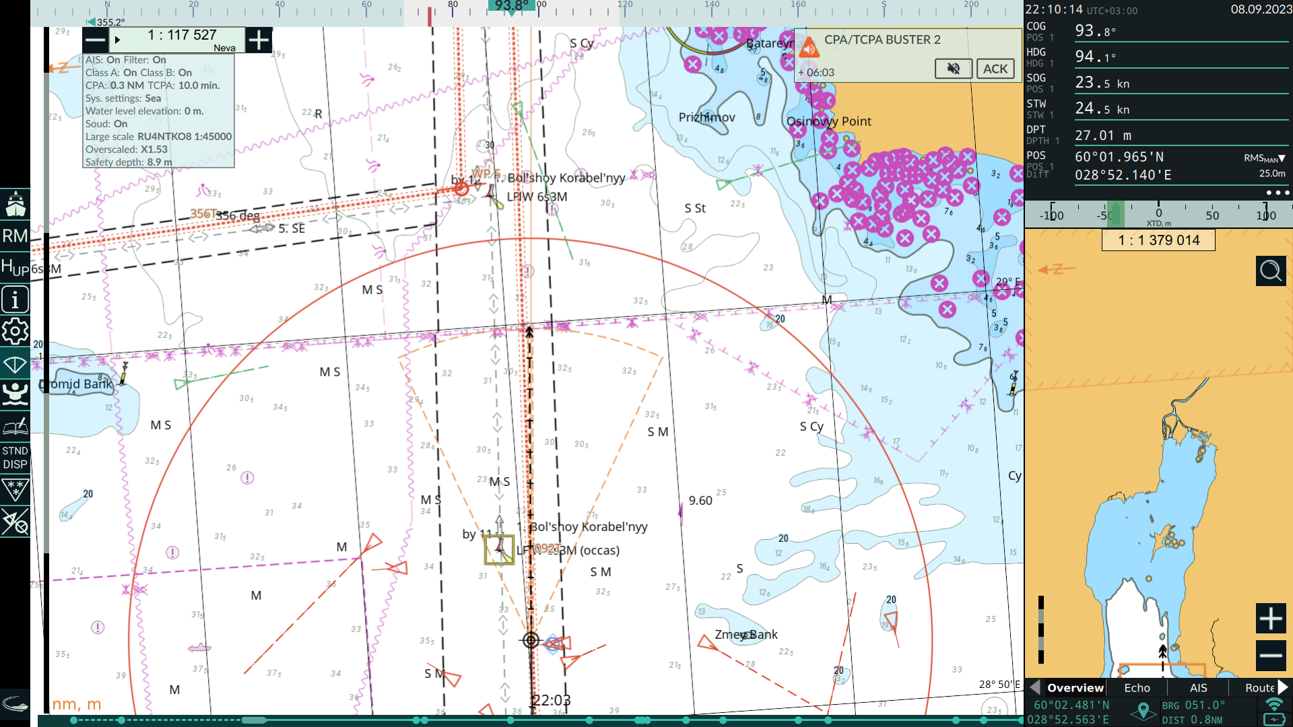The image size is (1293, 727).
Task: Acknowledge alarm with ACK button
Action: pyautogui.click(x=995, y=69)
